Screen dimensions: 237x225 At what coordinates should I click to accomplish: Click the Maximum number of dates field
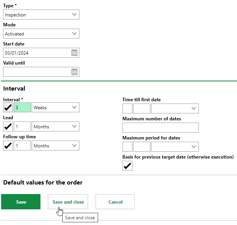click(161, 128)
